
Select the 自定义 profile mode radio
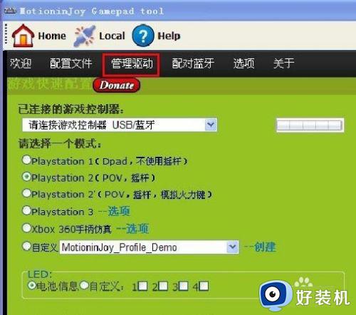point(26,246)
